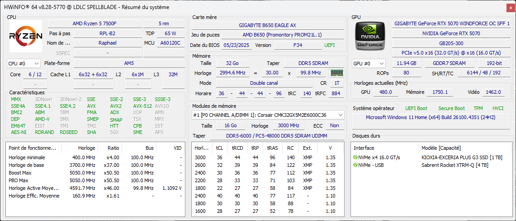516x221 pixels.
Task: Click the Secure Boot status label
Action: coord(451,108)
